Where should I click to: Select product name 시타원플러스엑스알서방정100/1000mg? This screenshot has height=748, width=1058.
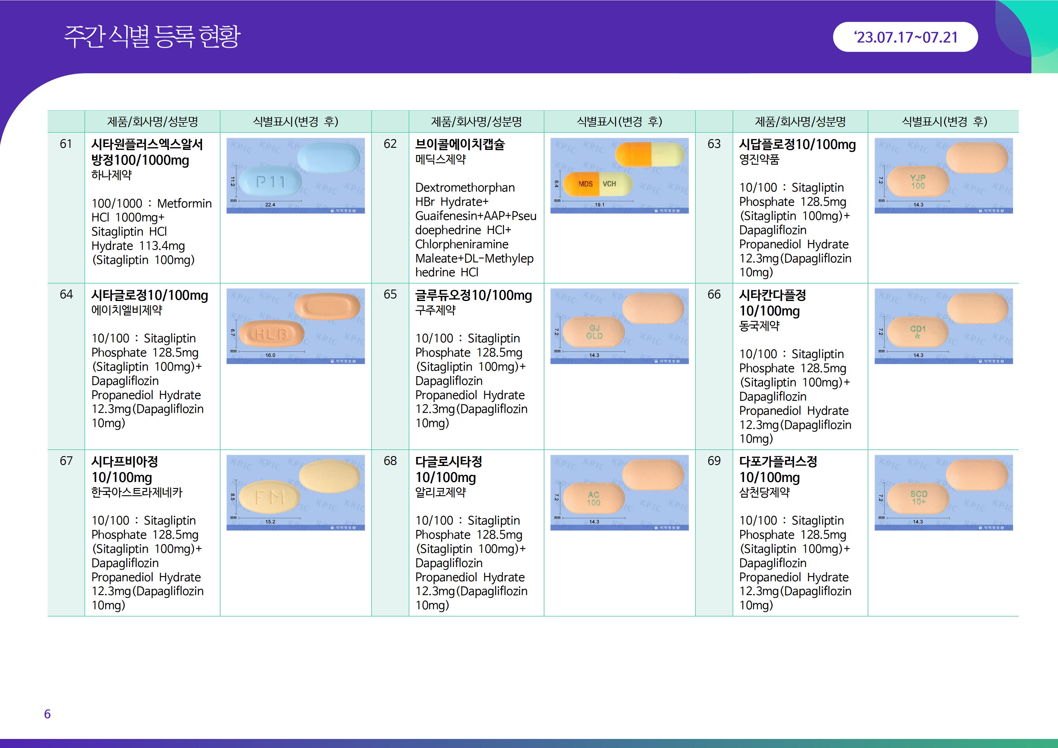(x=147, y=152)
